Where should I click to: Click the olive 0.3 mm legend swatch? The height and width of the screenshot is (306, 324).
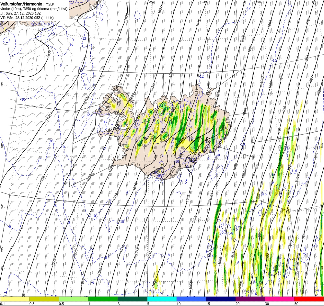click(44, 299)
